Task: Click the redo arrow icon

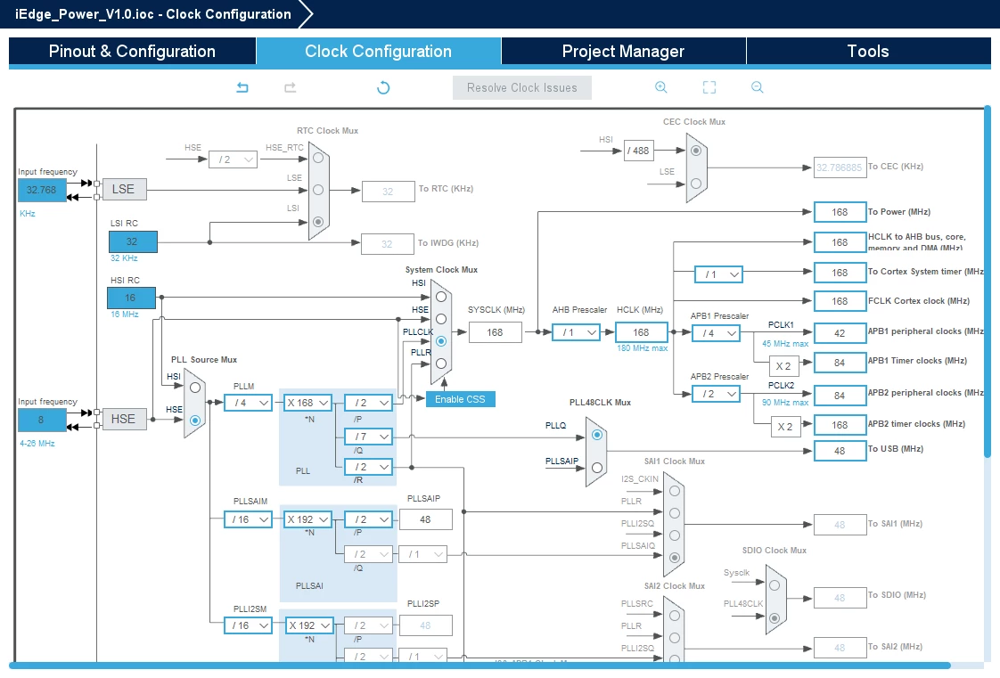Action: 291,87
